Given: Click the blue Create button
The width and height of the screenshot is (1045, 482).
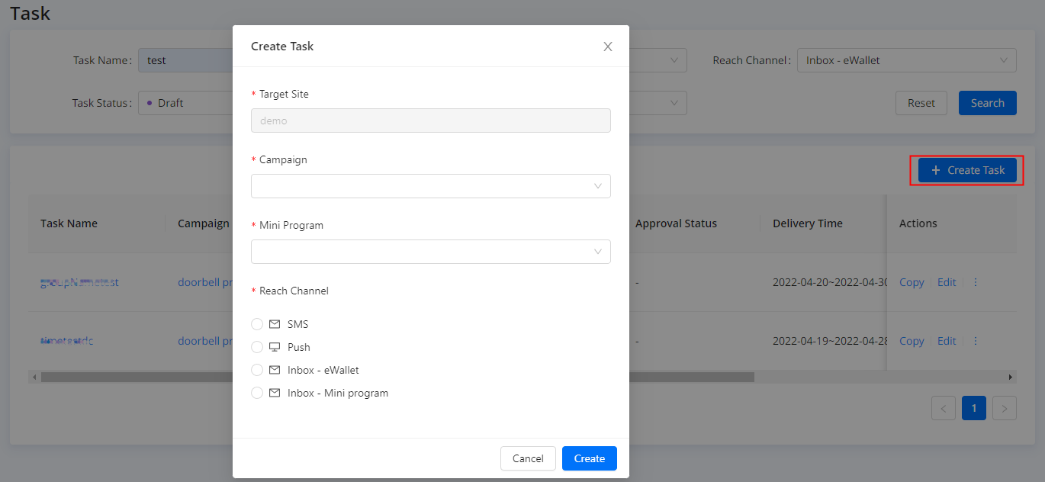Looking at the screenshot, I should (589, 458).
